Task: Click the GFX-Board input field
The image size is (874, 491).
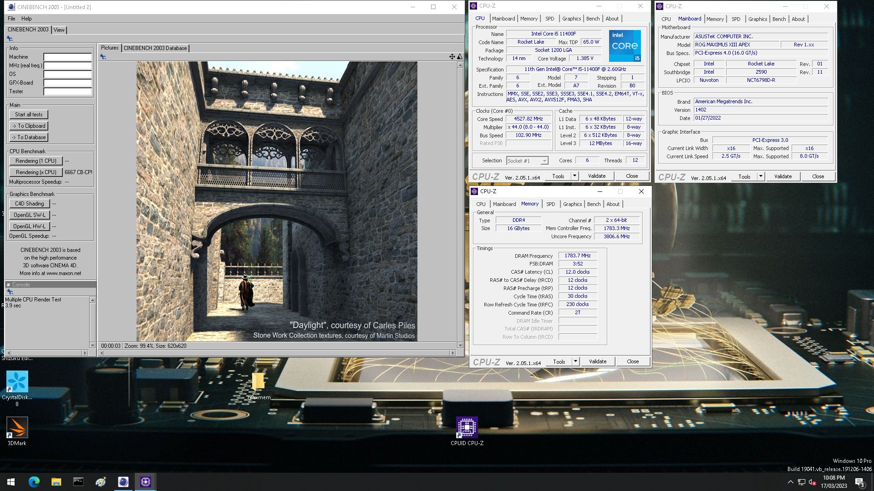Action: click(67, 83)
